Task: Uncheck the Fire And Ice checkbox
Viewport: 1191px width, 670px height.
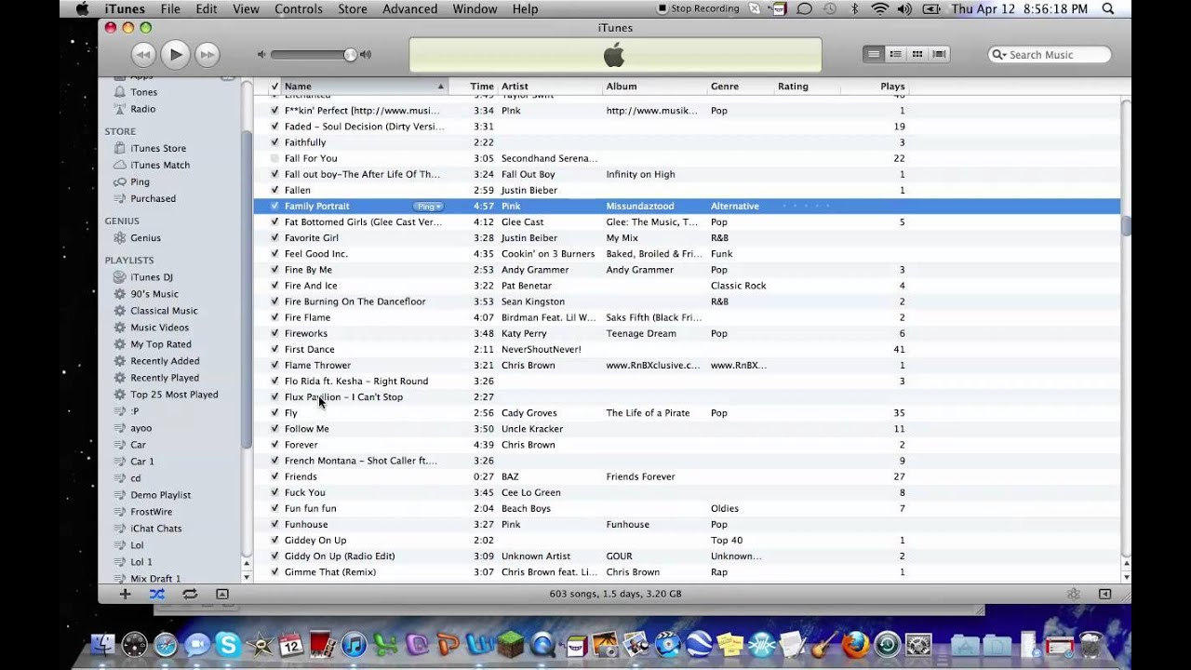Action: coord(274,286)
